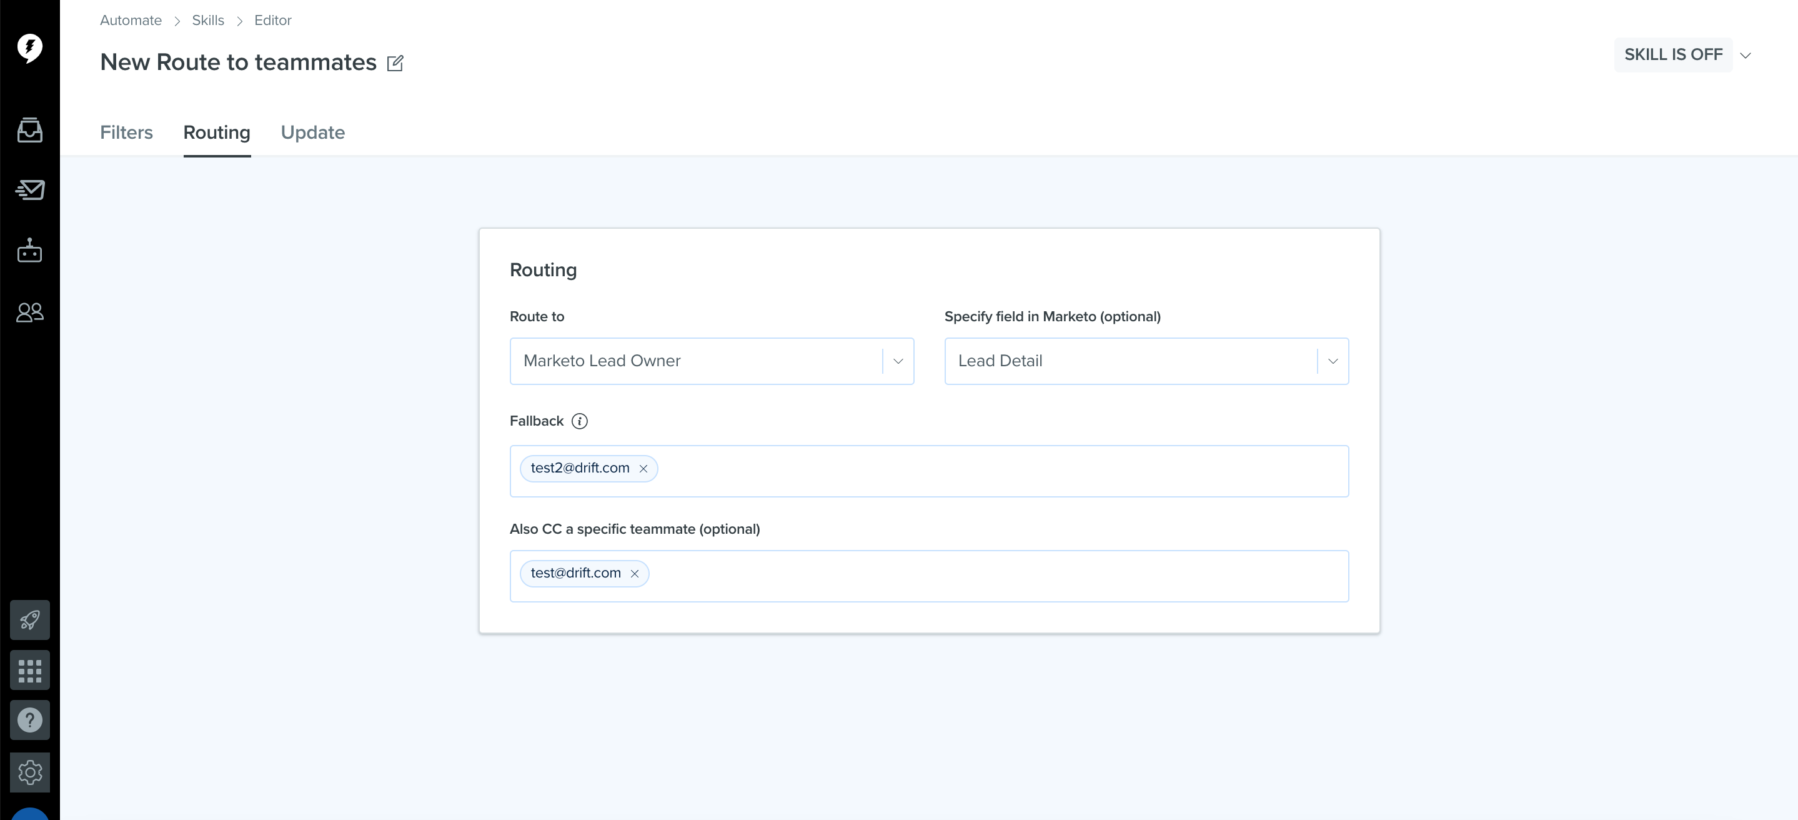Remove test@drift.com from CC field
Image resolution: width=1798 pixels, height=820 pixels.
click(635, 574)
